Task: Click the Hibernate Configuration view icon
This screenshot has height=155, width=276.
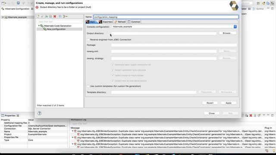Action: 3,9
